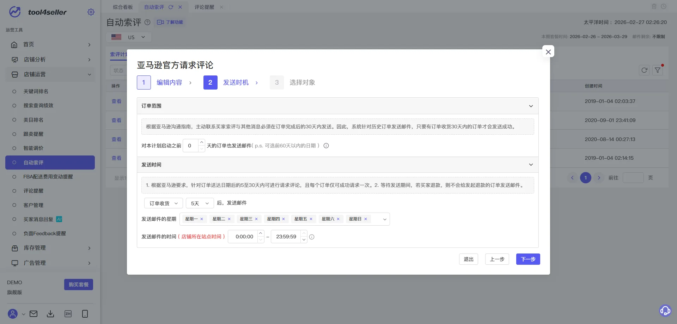Close the Amazon review request dialog
677x324 pixels.
click(x=548, y=52)
